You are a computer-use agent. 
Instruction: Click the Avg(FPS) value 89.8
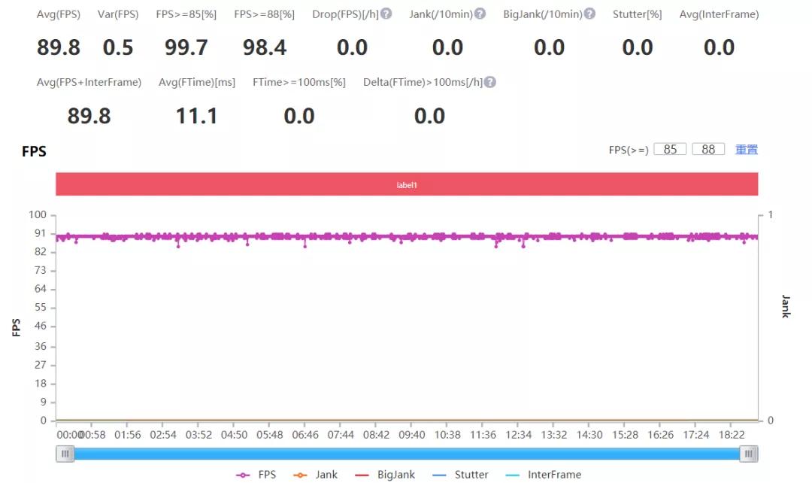(59, 48)
